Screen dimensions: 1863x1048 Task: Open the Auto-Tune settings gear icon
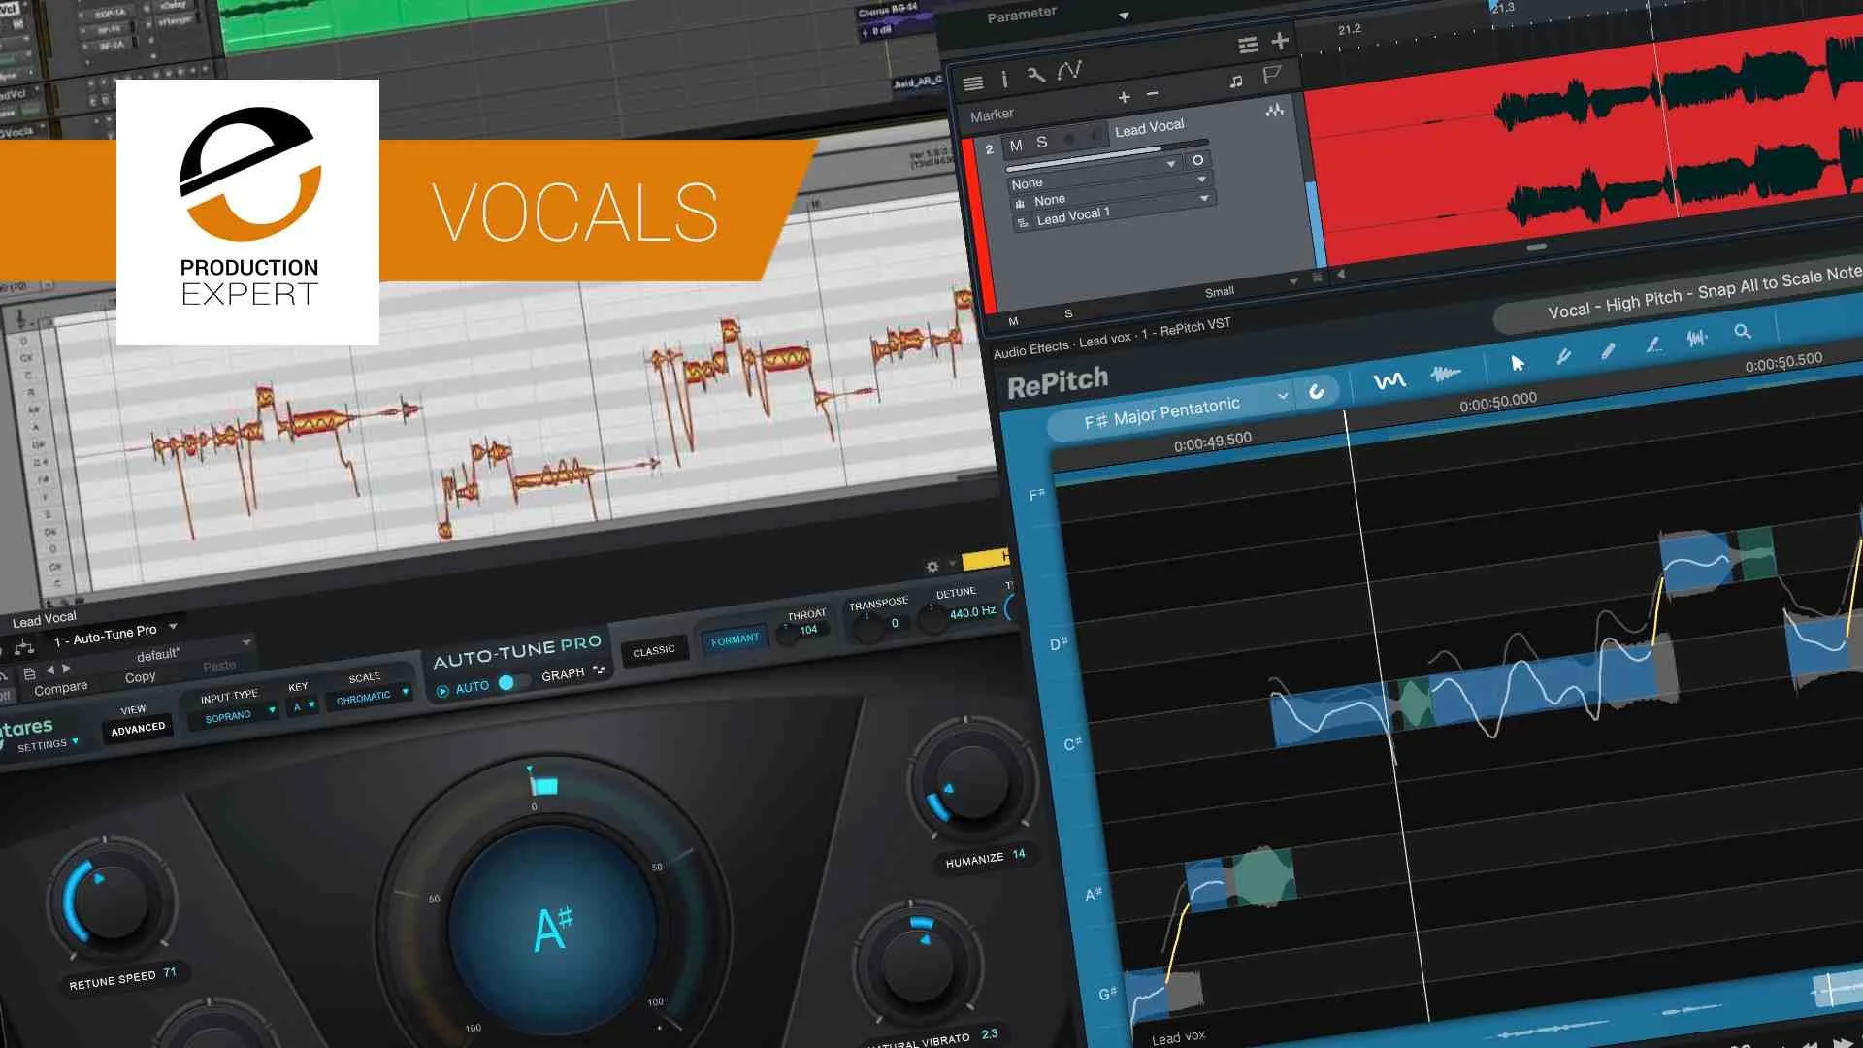click(x=932, y=567)
